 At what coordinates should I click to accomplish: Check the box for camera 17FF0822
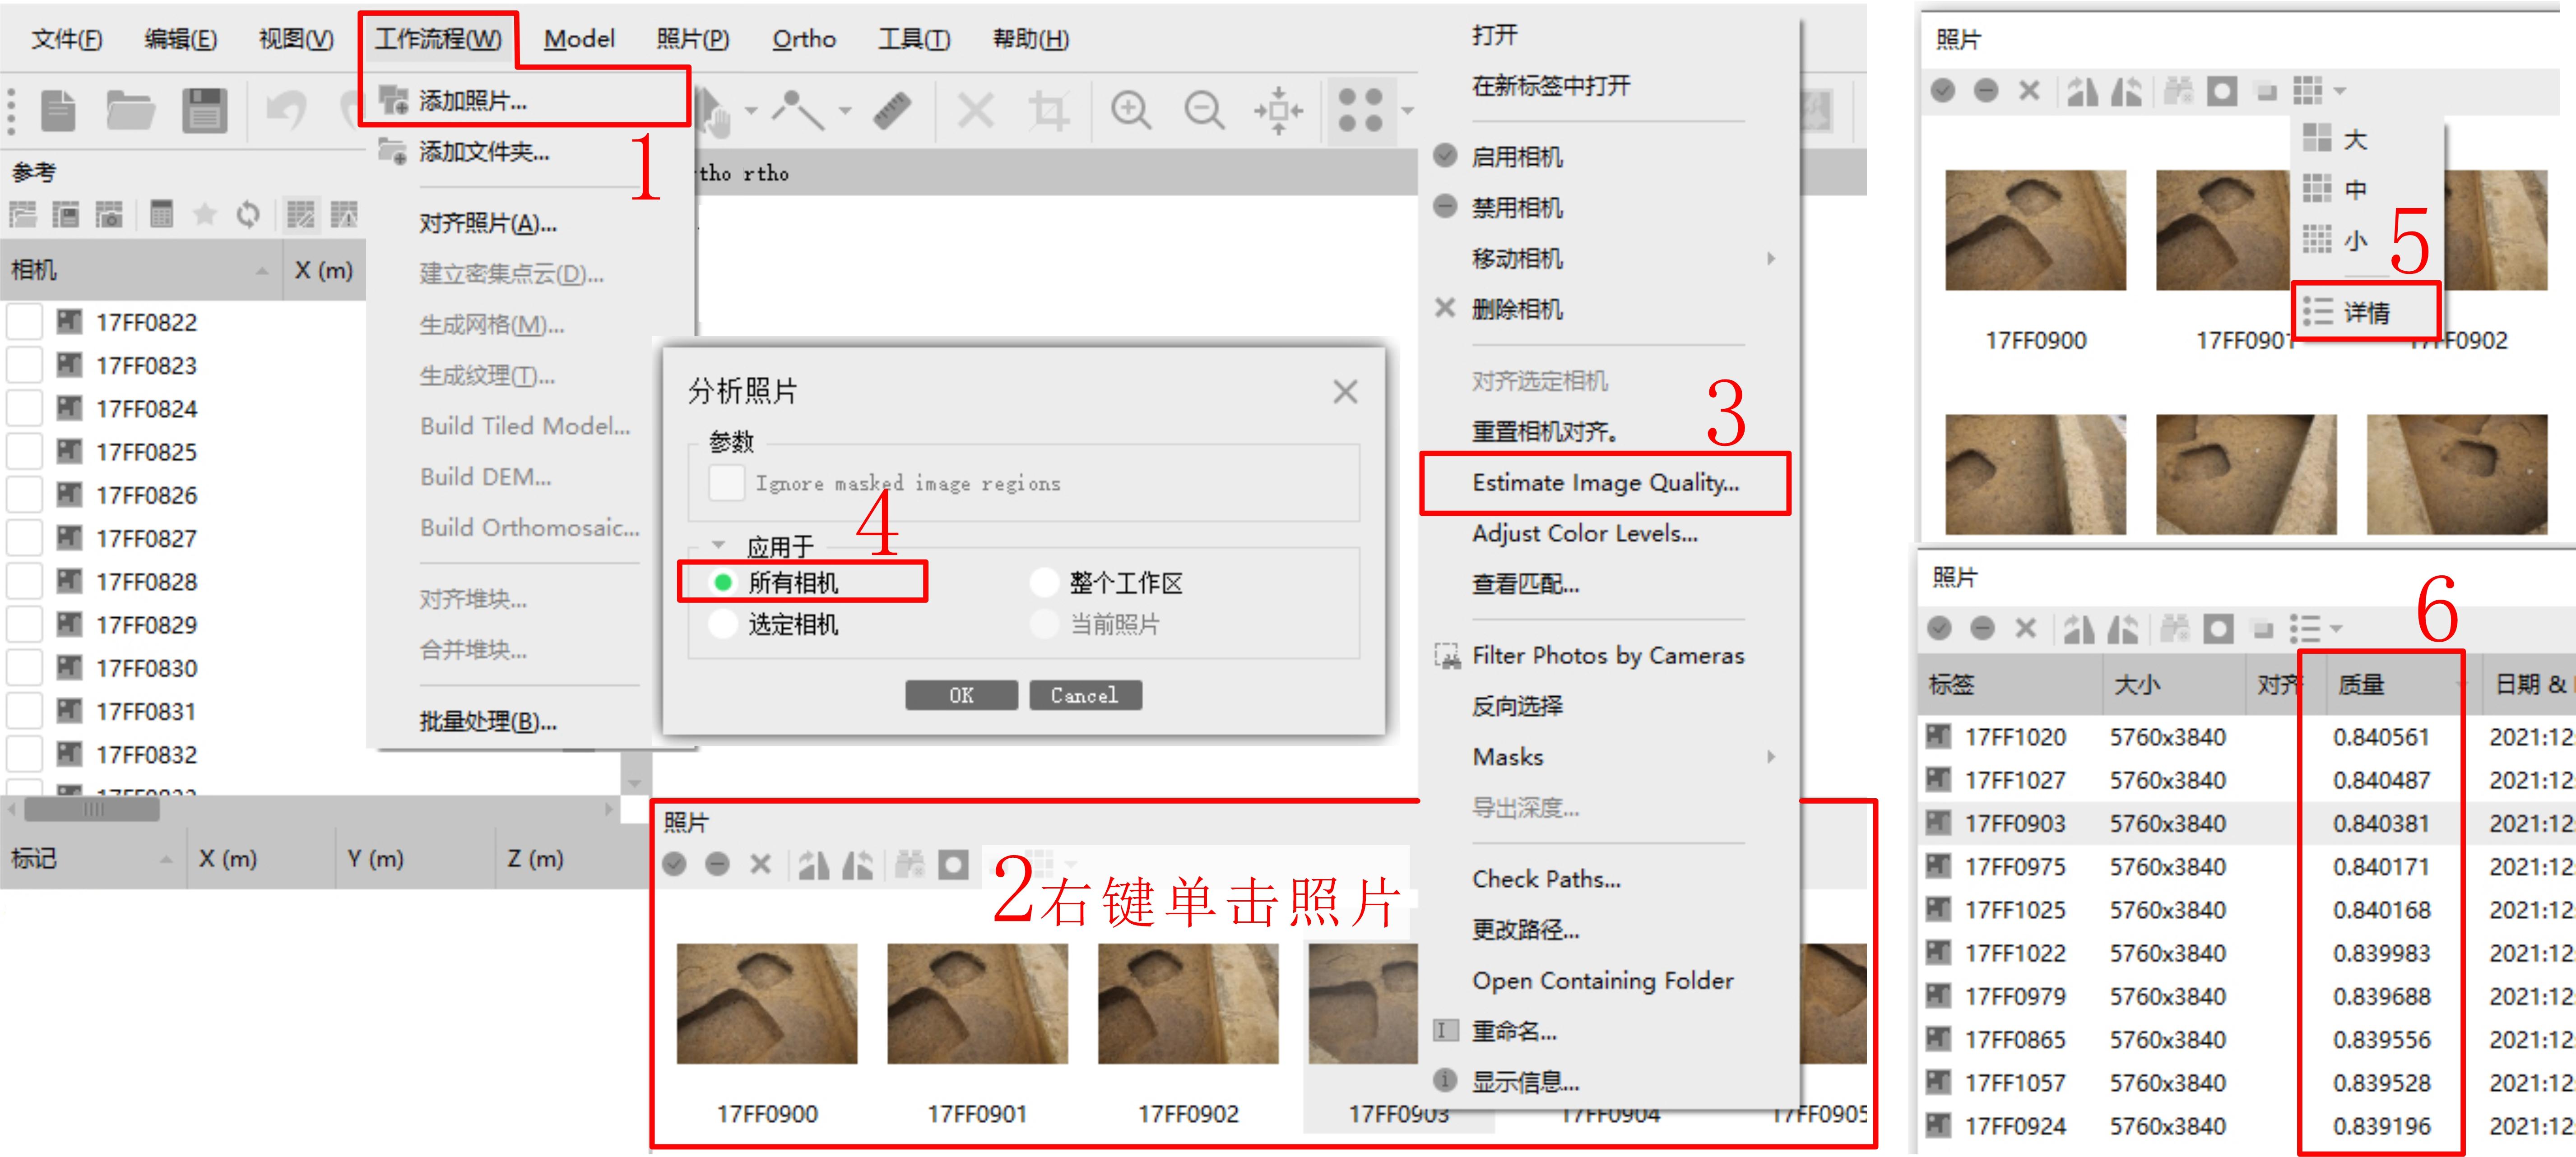coord(24,322)
